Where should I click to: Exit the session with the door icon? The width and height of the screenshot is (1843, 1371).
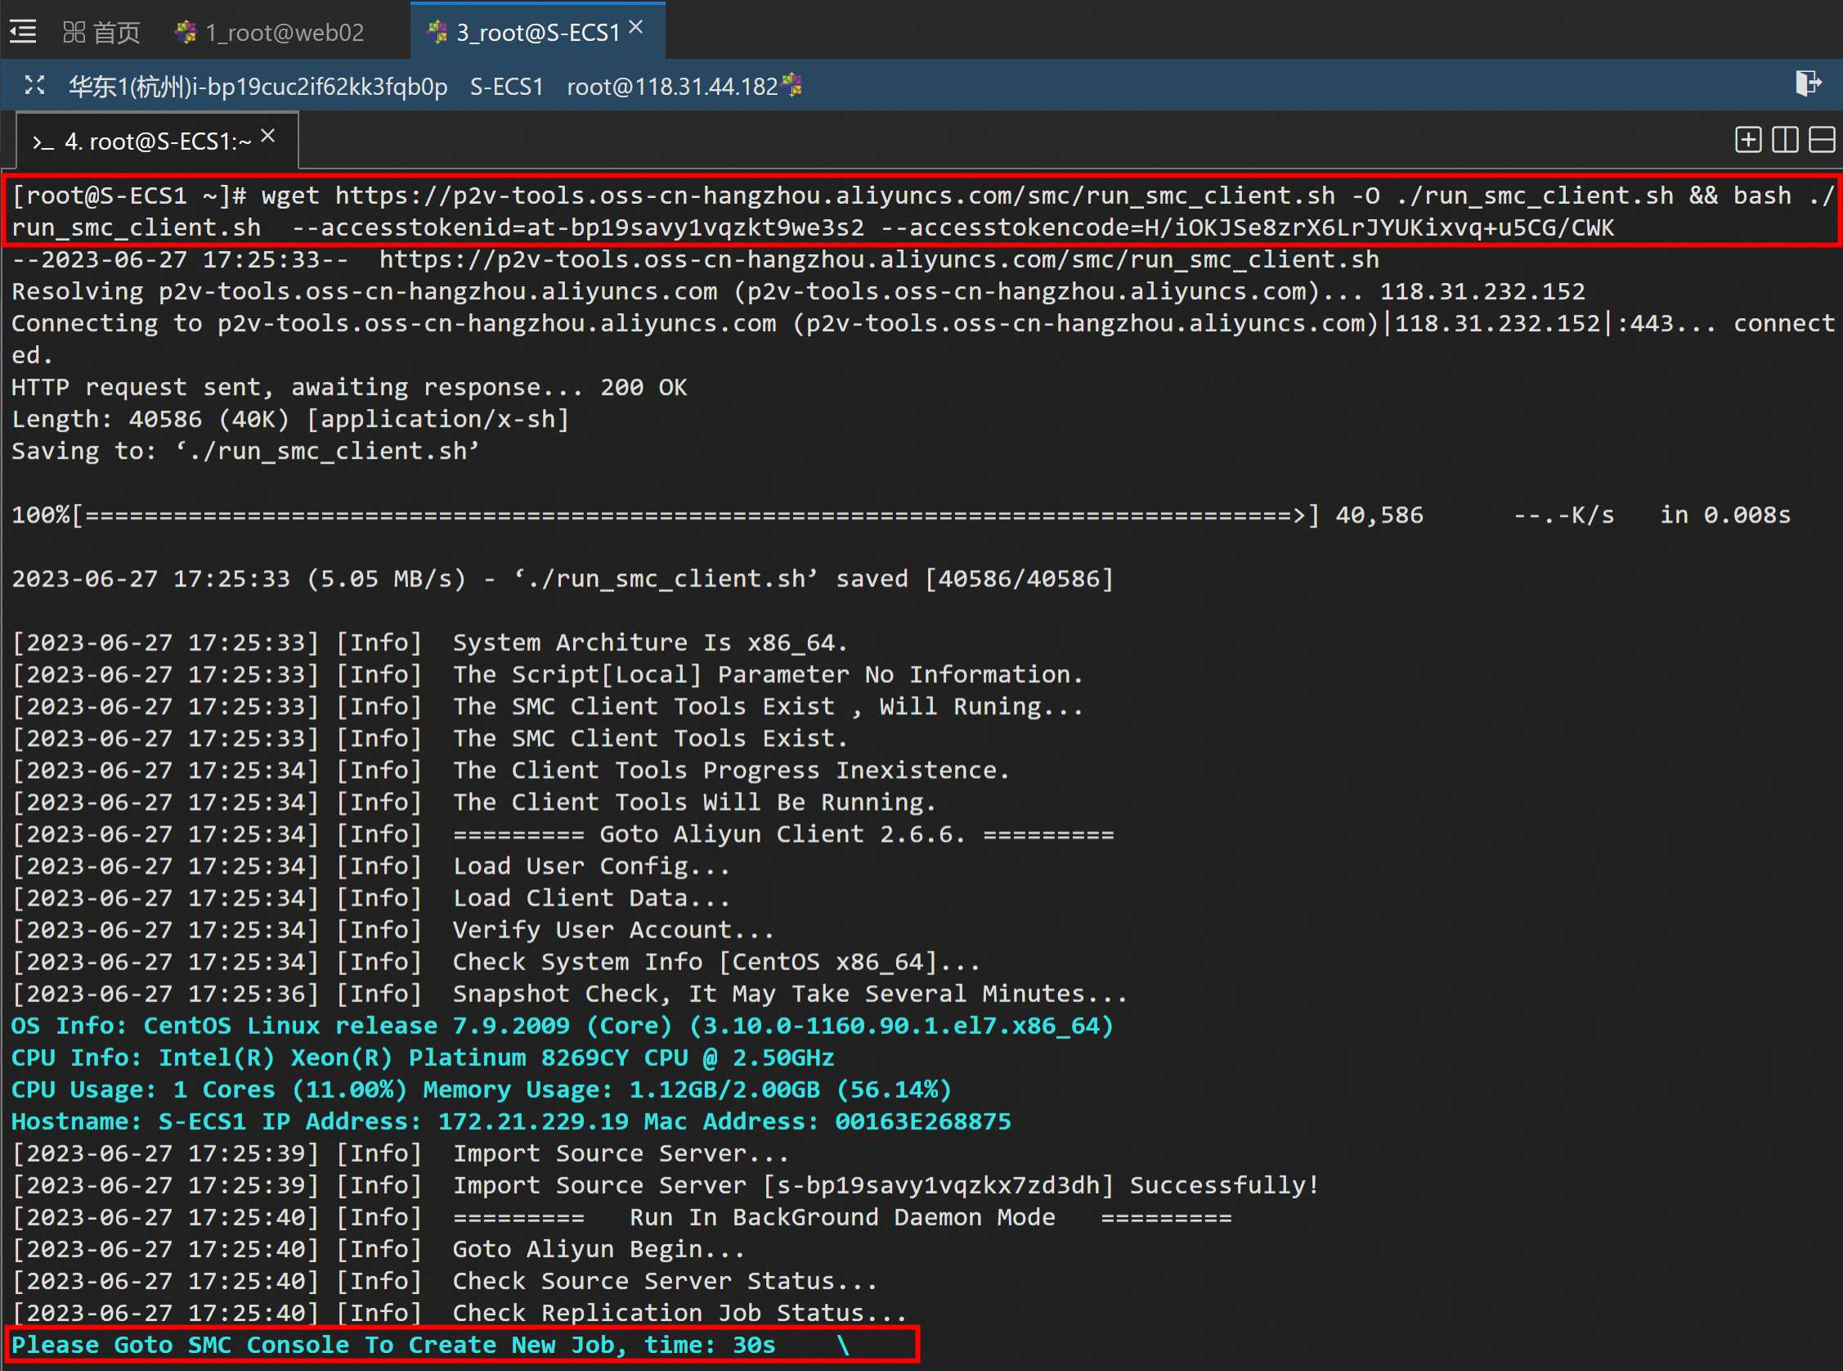click(x=1807, y=83)
